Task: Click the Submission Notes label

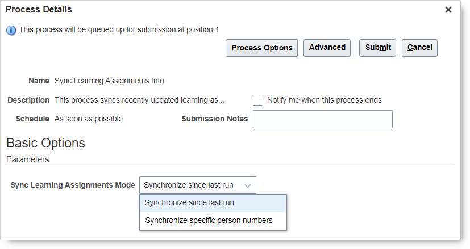Action: point(214,119)
